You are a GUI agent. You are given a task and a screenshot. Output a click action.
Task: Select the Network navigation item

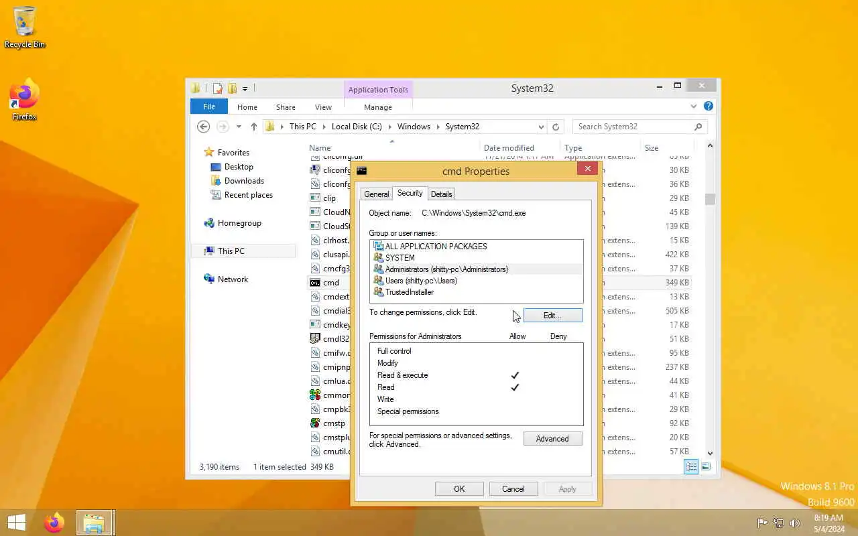233,279
